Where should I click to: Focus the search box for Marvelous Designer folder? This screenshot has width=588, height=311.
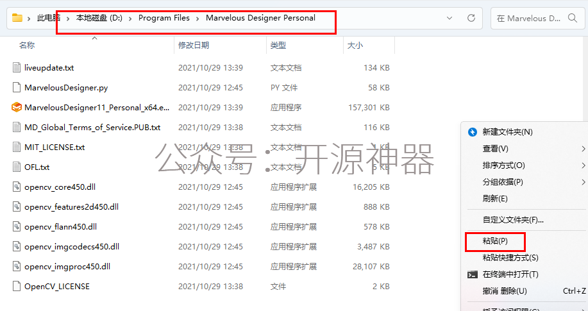(x=539, y=18)
